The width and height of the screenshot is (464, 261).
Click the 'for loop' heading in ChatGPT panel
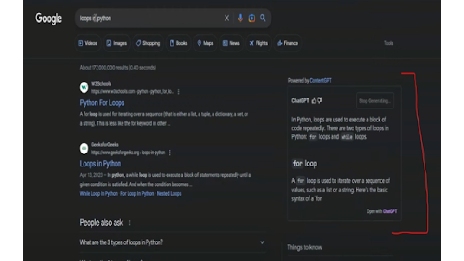(x=304, y=164)
